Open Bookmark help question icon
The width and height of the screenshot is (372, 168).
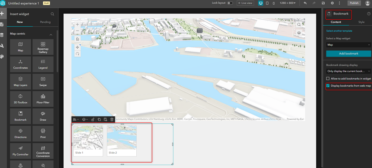click(369, 14)
